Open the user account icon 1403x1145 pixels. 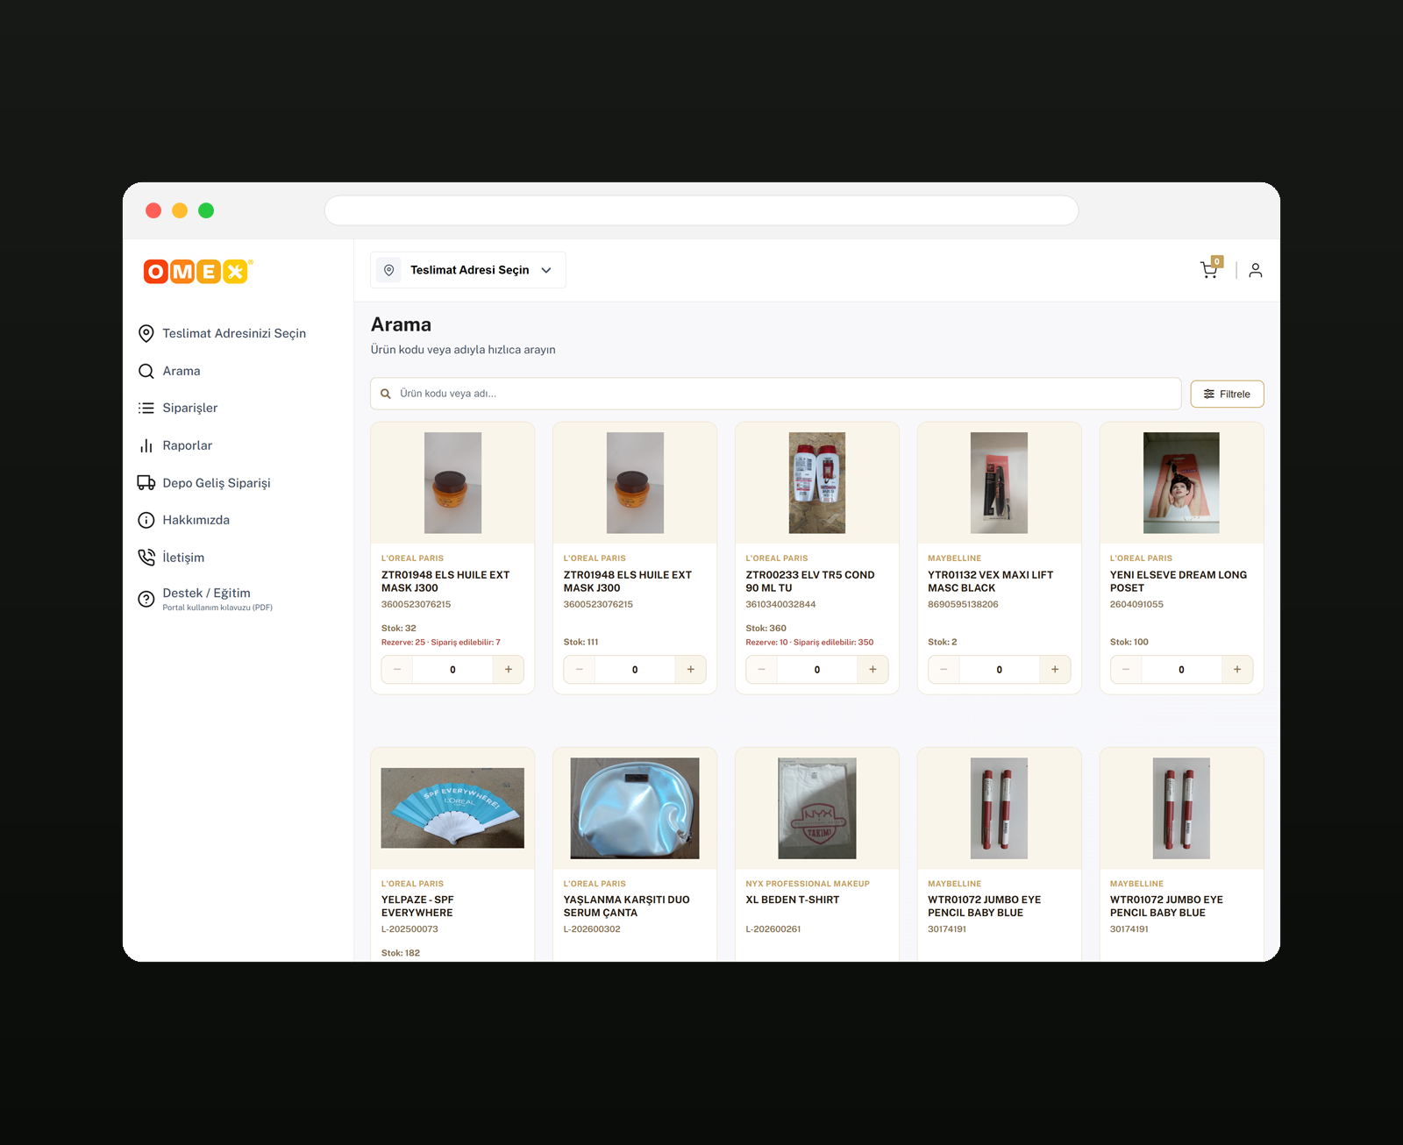[x=1256, y=270]
